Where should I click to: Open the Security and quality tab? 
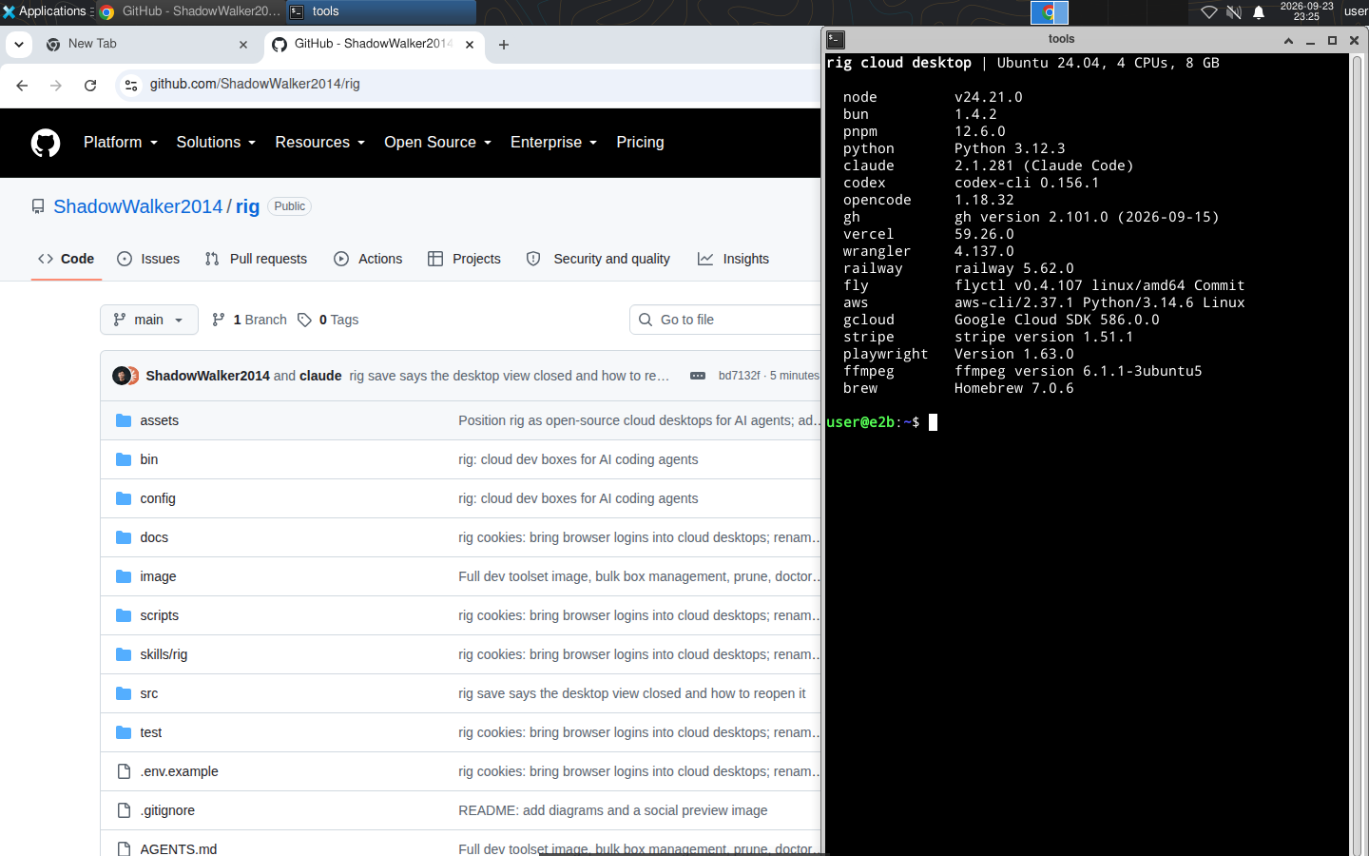pos(599,259)
